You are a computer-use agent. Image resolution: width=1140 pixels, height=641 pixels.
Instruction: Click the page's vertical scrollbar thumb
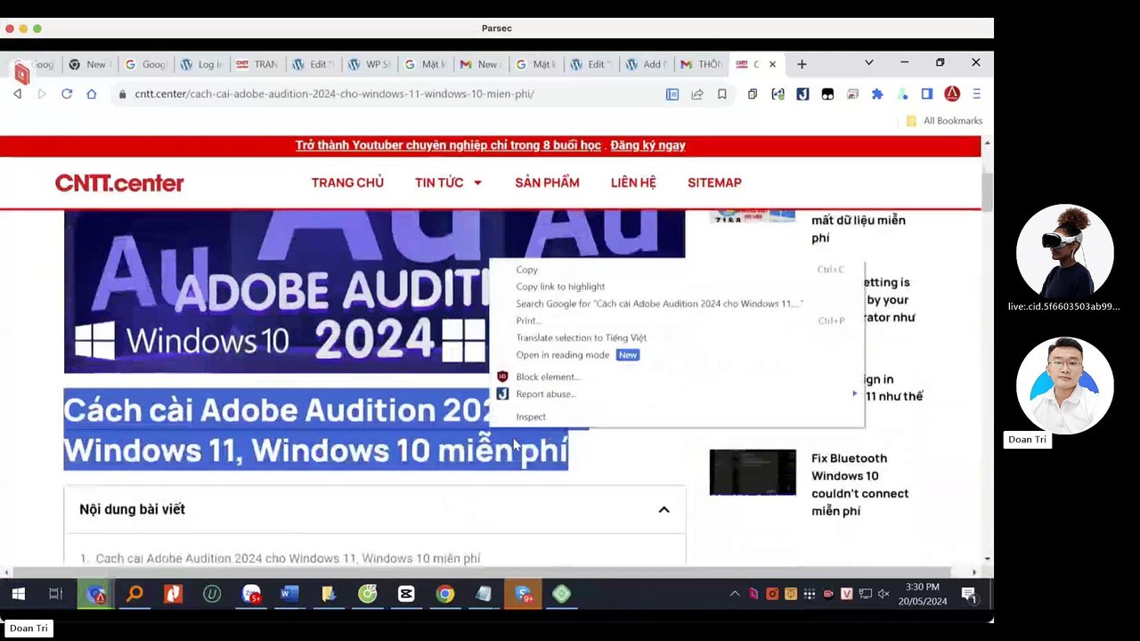(x=987, y=191)
